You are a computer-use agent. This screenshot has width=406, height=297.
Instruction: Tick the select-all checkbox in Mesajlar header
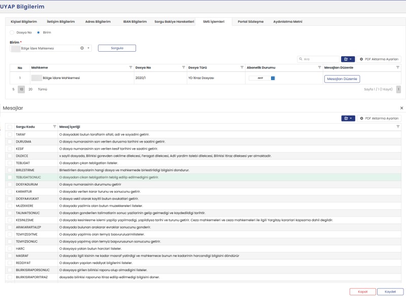[x=10, y=127]
